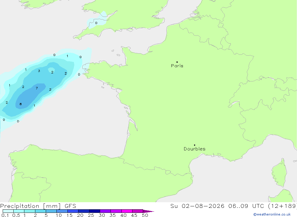This screenshot has width=297, height=217.
Task: Click the 'Precipitation [mm]' title text
Action: [x=30, y=206]
